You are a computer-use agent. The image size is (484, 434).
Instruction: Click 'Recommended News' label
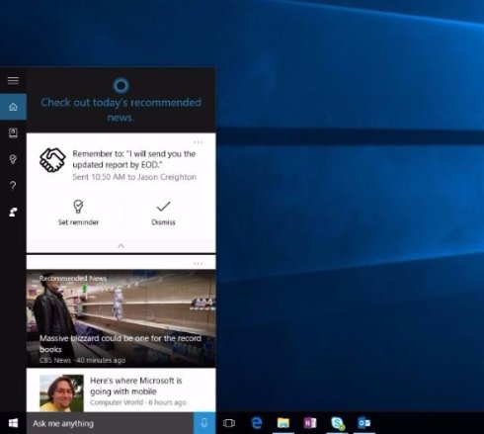pos(73,279)
